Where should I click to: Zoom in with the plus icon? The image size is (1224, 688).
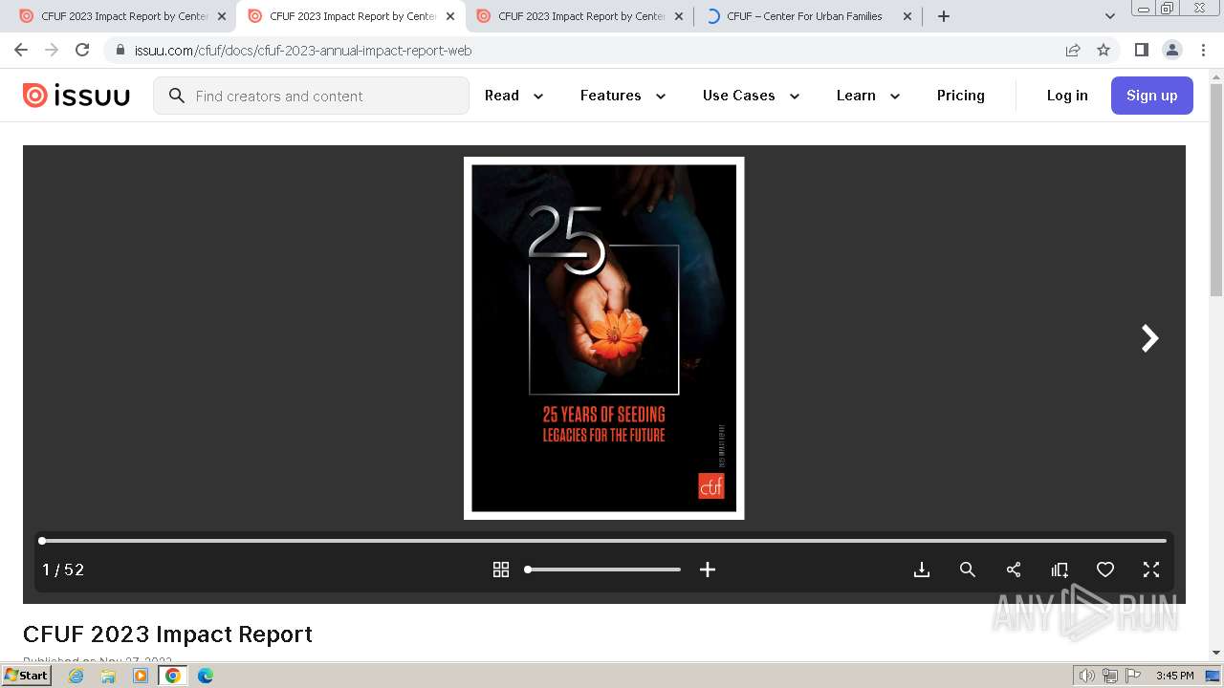[x=708, y=570]
